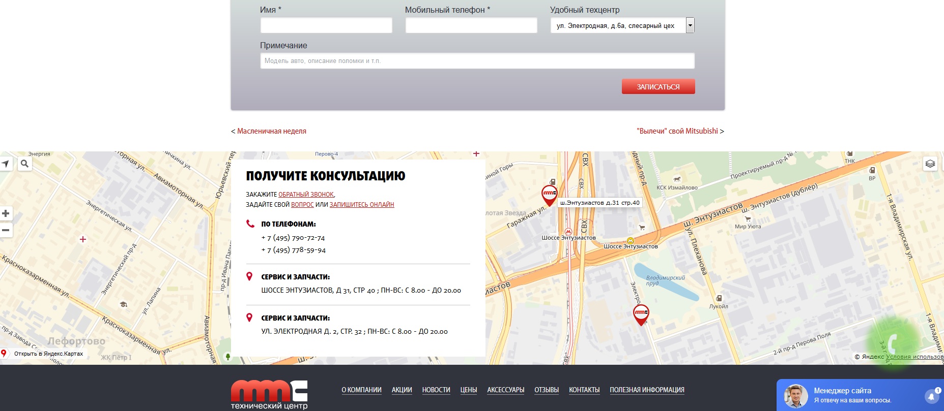Expand the Удобный техцентр dropdown
This screenshot has width=944, height=411.
click(690, 25)
